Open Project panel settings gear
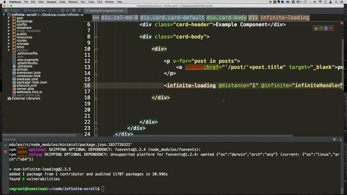This screenshot has height=195, width=347. coord(74,10)
